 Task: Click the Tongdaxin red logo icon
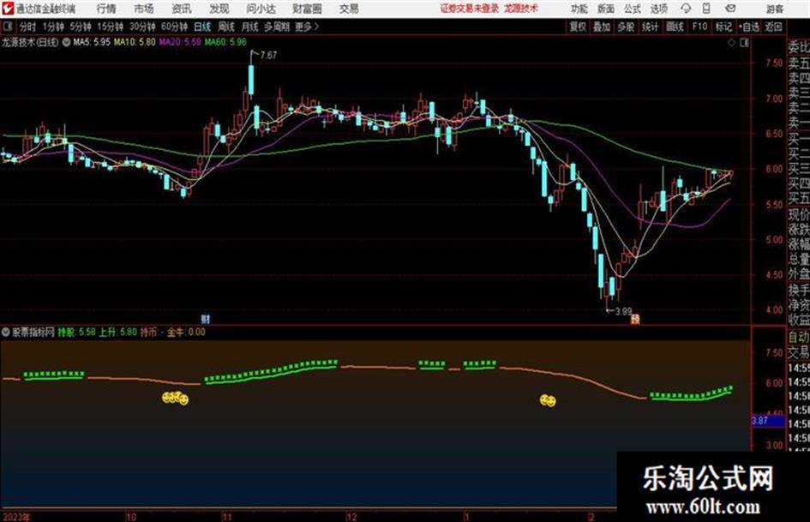point(8,9)
